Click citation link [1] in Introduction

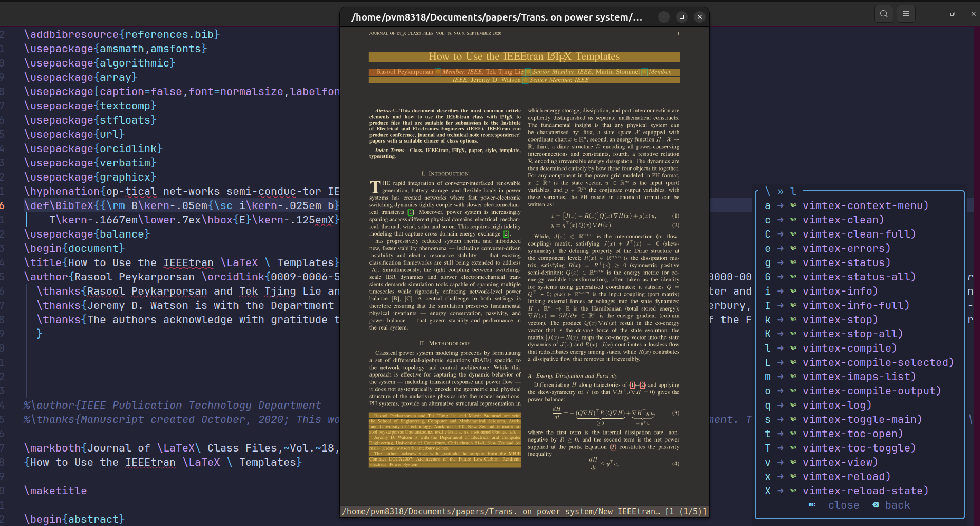411,212
